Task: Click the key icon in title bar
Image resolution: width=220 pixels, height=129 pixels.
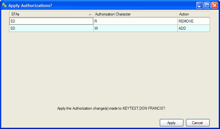Action: click(x=5, y=5)
